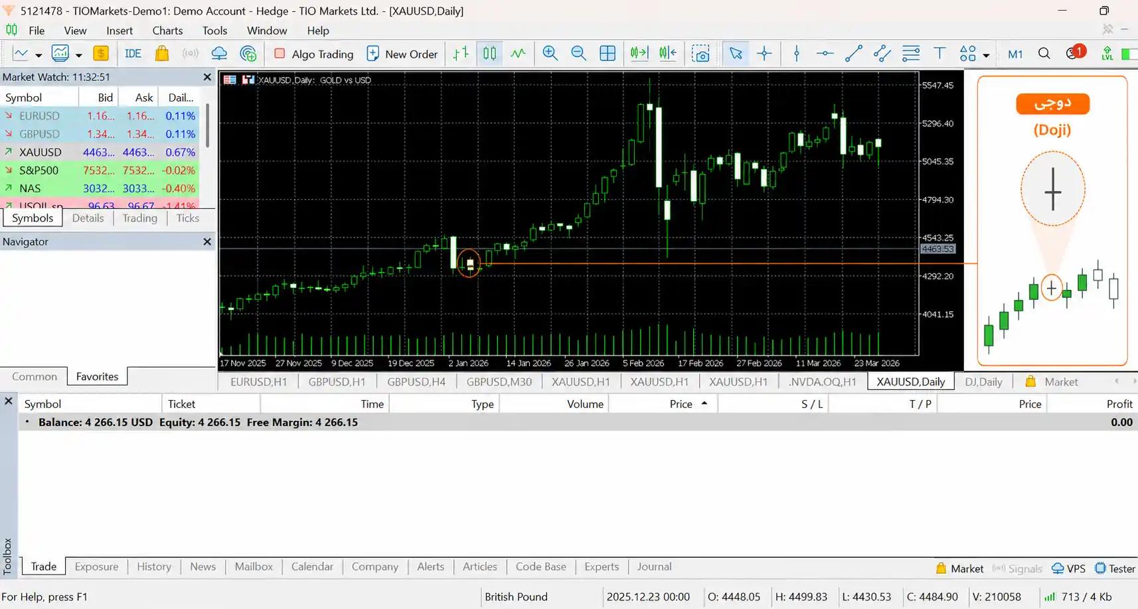Viewport: 1138px width, 609px height.
Task: Click VPS button in Toolbox footer
Action: click(x=1069, y=569)
